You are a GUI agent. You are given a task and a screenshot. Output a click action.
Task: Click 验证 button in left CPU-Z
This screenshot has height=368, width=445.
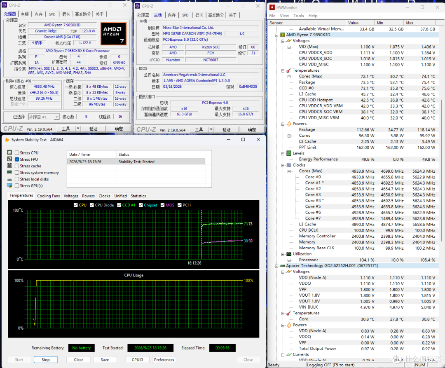click(x=94, y=129)
